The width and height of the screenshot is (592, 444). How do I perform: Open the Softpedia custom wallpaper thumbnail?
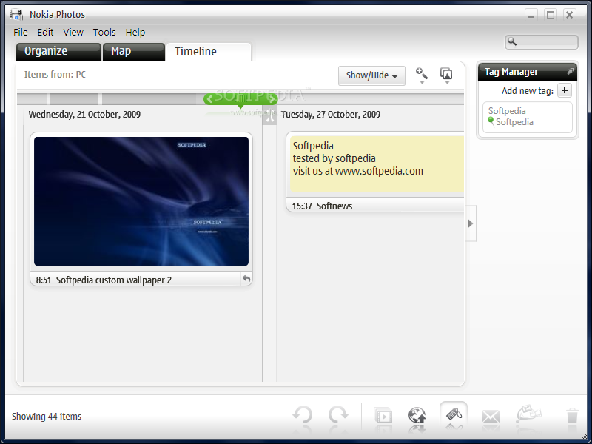[x=141, y=201]
